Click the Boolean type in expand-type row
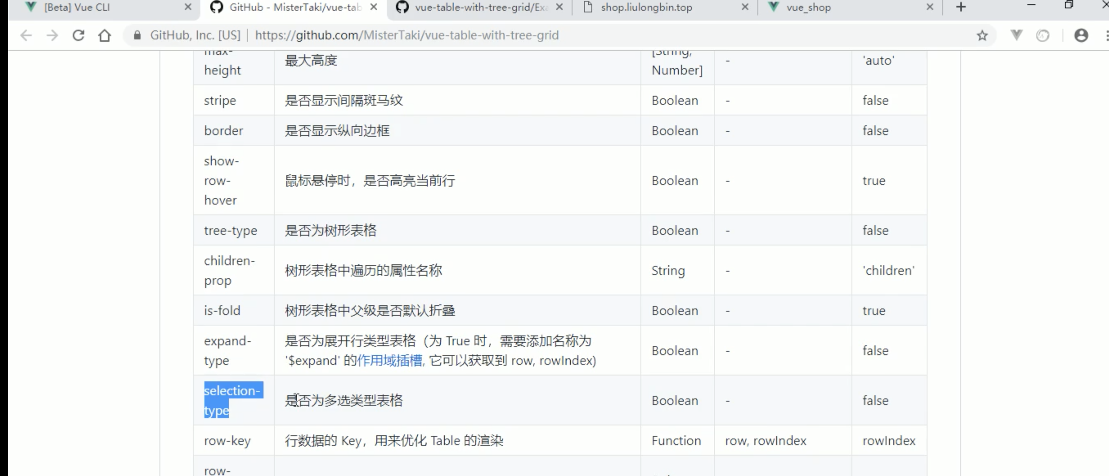The height and width of the screenshot is (476, 1109). coord(675,350)
